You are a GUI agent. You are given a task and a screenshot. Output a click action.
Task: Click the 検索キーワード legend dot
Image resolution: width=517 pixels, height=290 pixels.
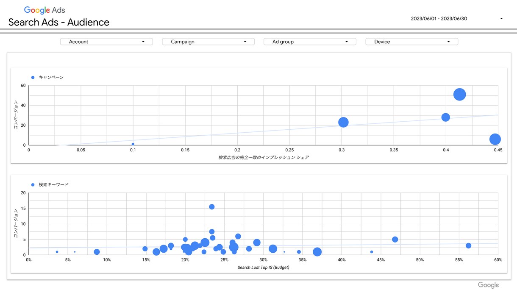[33, 185]
